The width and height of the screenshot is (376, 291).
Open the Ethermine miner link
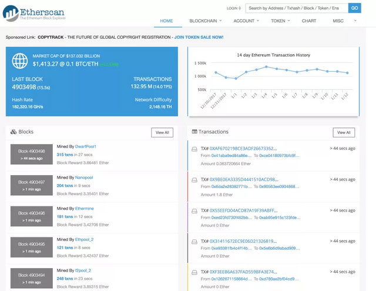pyautogui.click(x=85, y=208)
